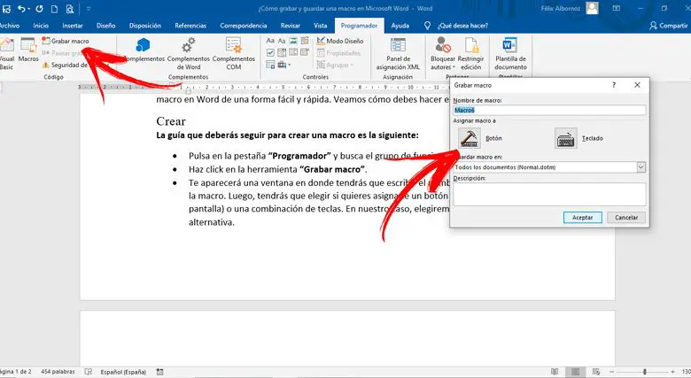The width and height of the screenshot is (691, 378).
Task: Open Complementos de Word gears icon
Action: [x=189, y=45]
